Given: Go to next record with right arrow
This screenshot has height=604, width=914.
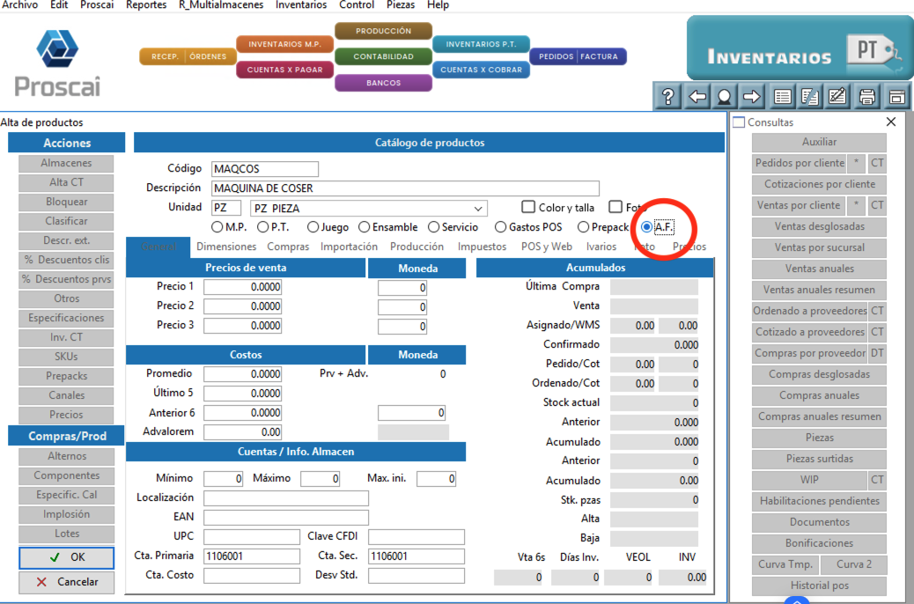Looking at the screenshot, I should pyautogui.click(x=751, y=96).
